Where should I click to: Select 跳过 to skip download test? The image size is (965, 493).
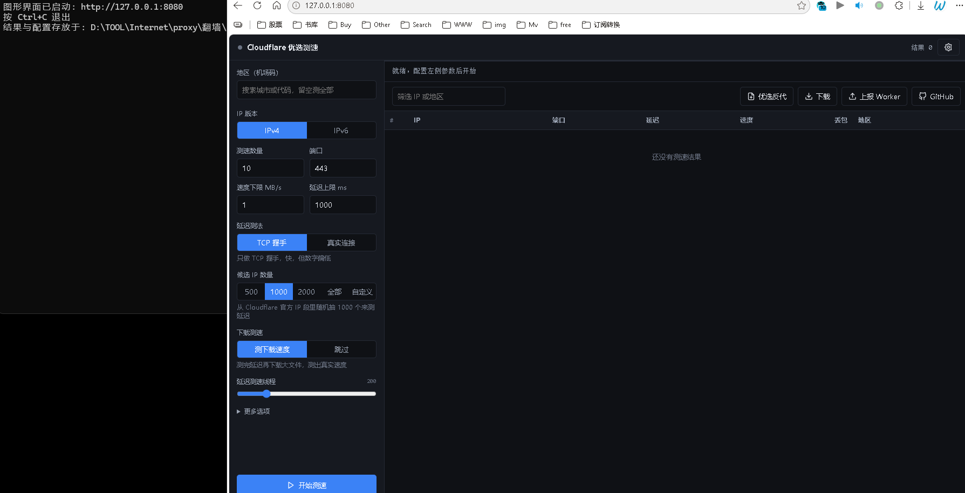click(341, 350)
